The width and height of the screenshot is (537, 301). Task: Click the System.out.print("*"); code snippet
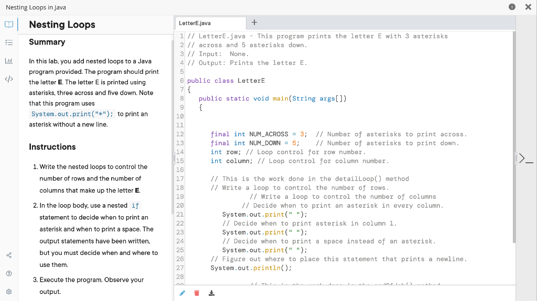pos(72,114)
